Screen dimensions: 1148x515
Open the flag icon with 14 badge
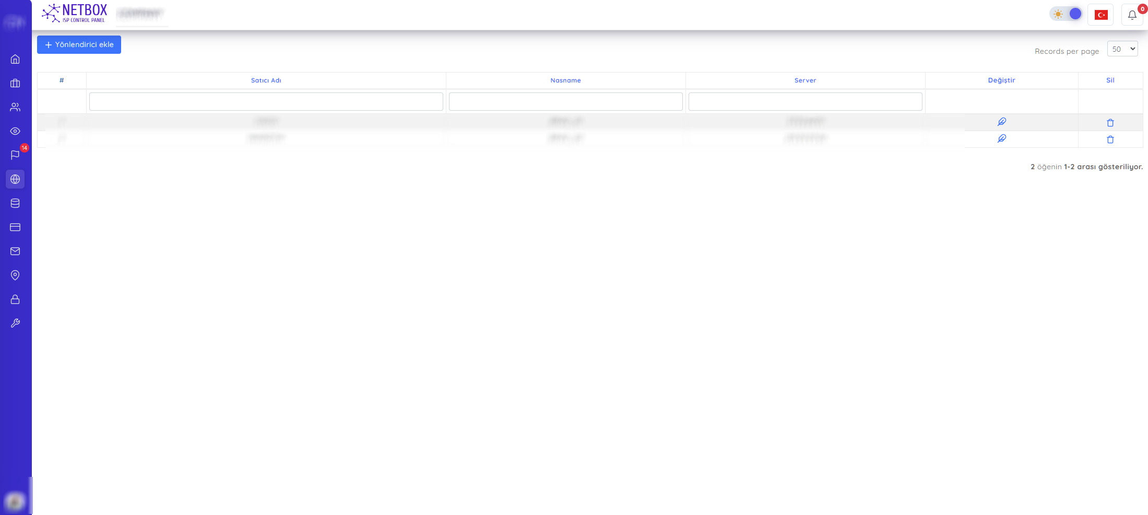click(x=15, y=155)
